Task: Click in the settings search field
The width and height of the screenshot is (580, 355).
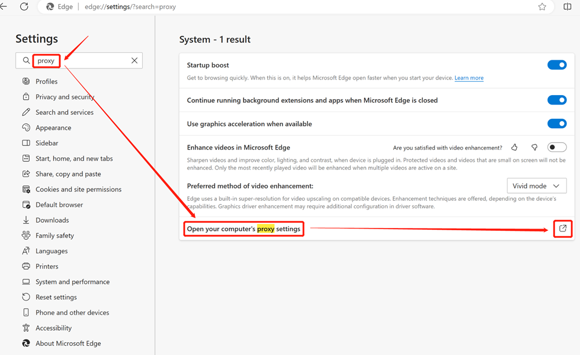Action: coord(79,60)
